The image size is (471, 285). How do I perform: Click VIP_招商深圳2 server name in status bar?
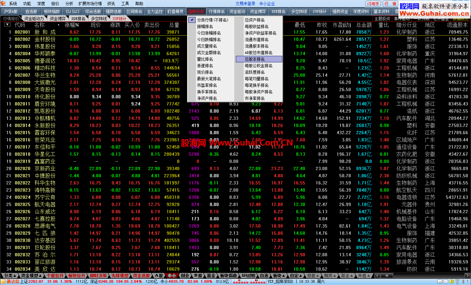click(280, 281)
